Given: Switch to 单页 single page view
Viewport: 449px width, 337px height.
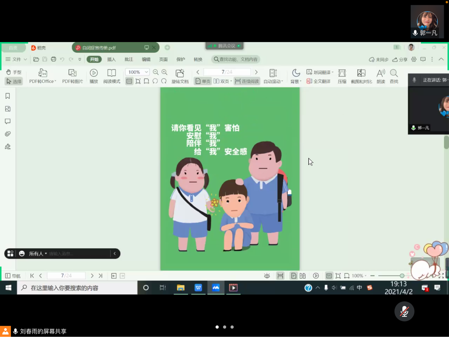Looking at the screenshot, I should click(x=203, y=81).
